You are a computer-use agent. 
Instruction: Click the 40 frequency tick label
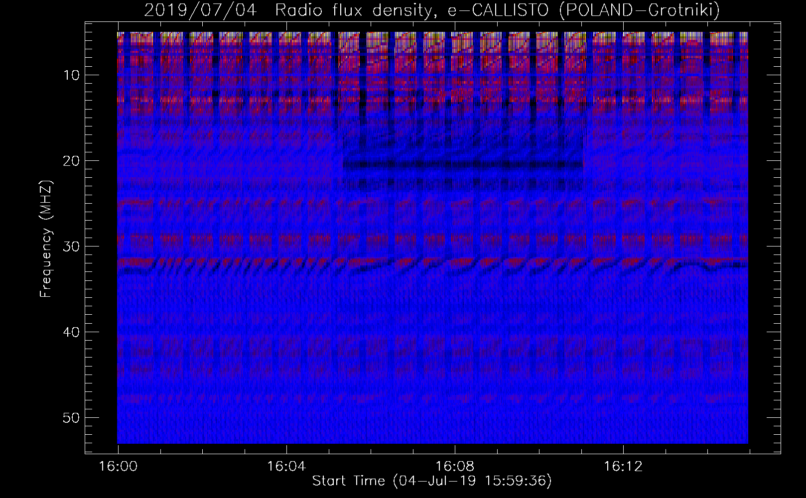coord(72,332)
